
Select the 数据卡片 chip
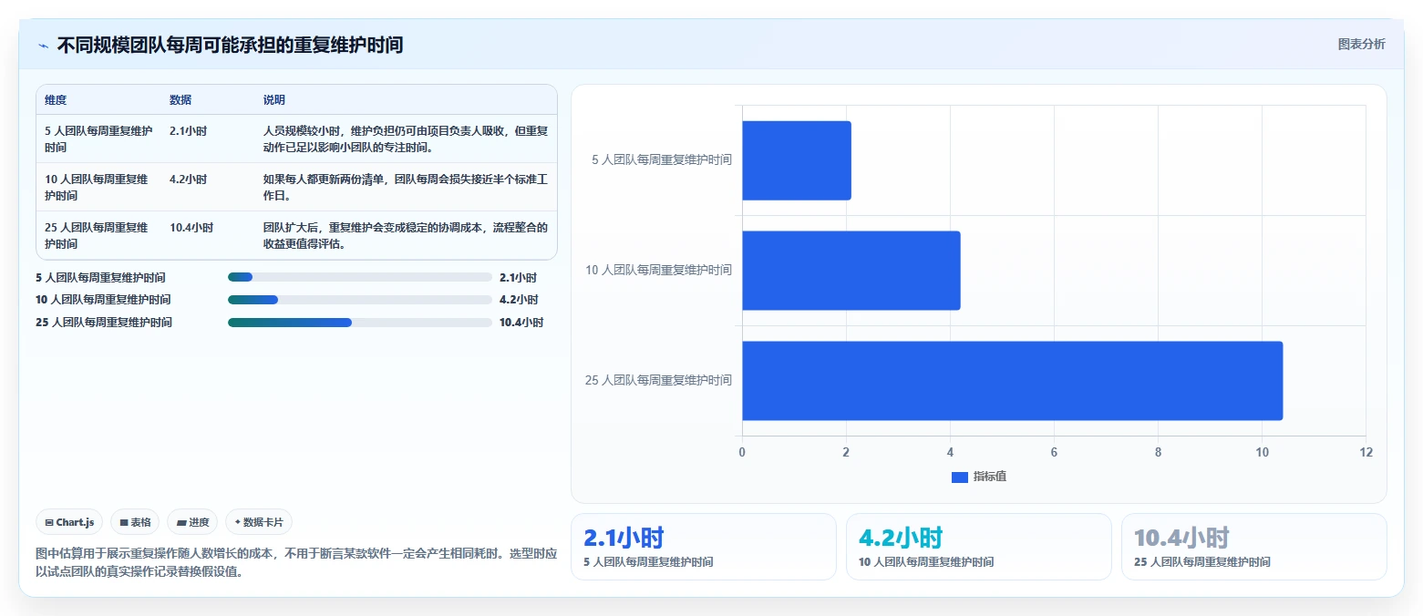pos(259,522)
